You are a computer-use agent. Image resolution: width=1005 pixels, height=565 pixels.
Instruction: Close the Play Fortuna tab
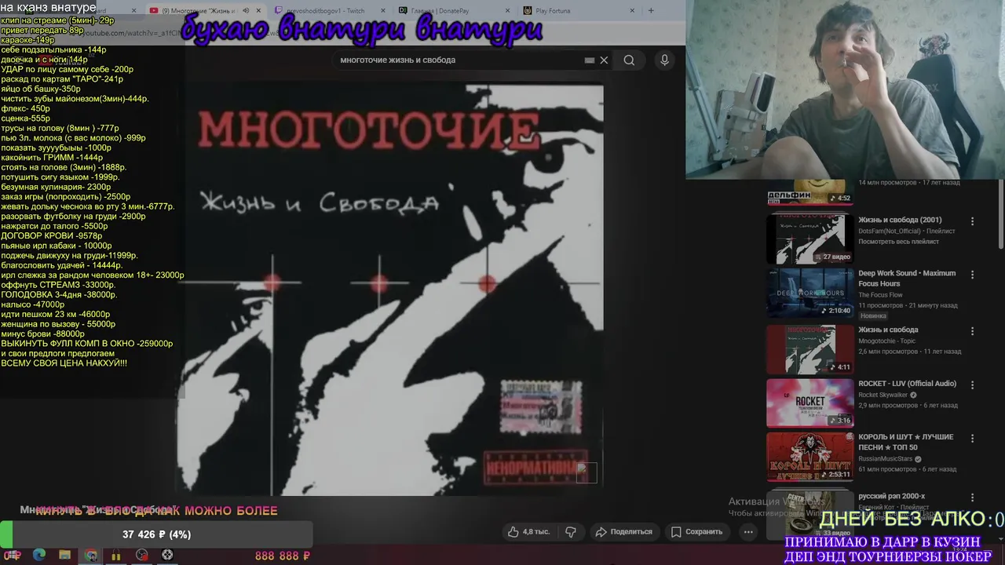[x=633, y=11]
